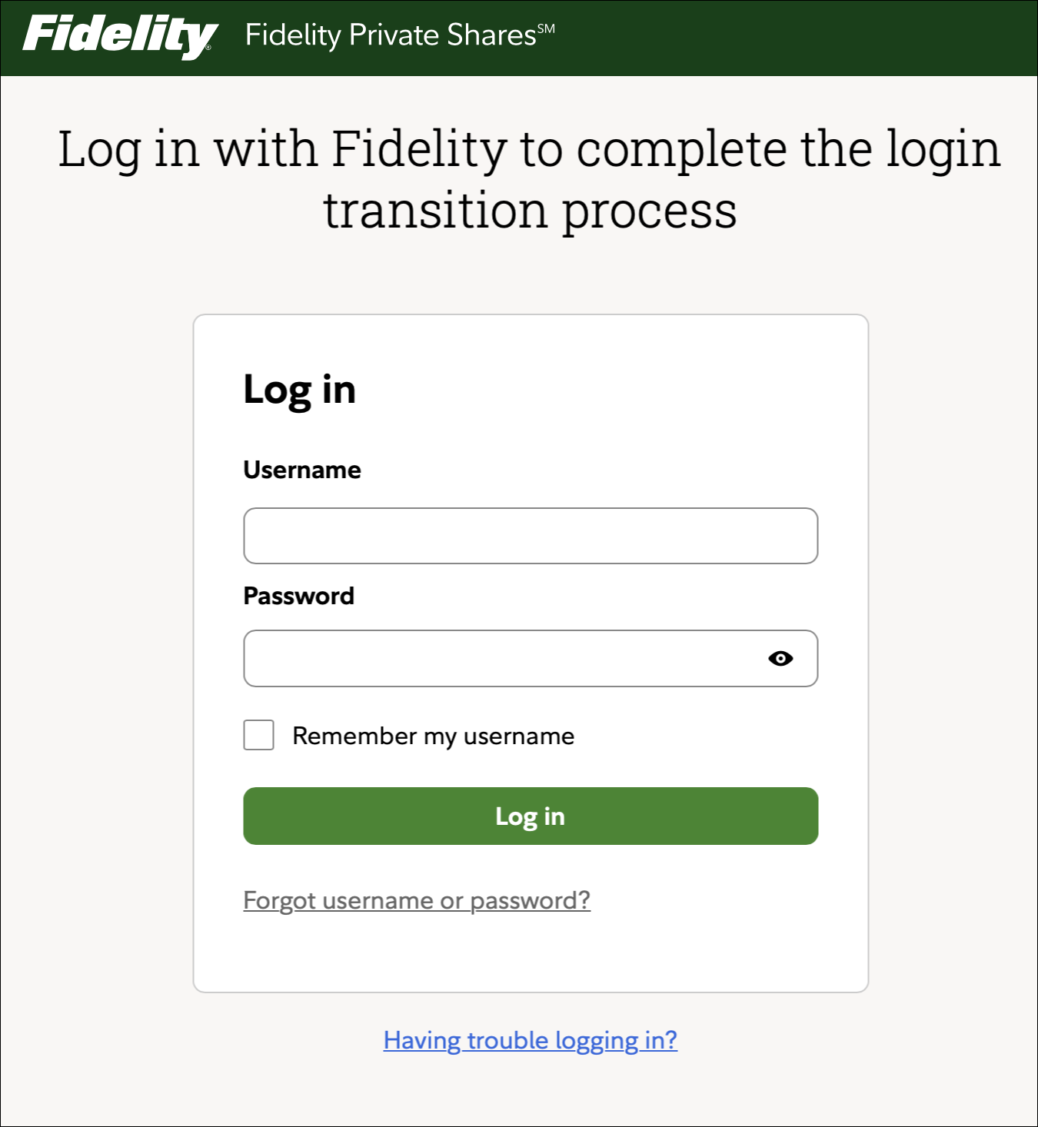
Task: Click the 'Log in with Fidelity' page heading
Action: [x=530, y=148]
